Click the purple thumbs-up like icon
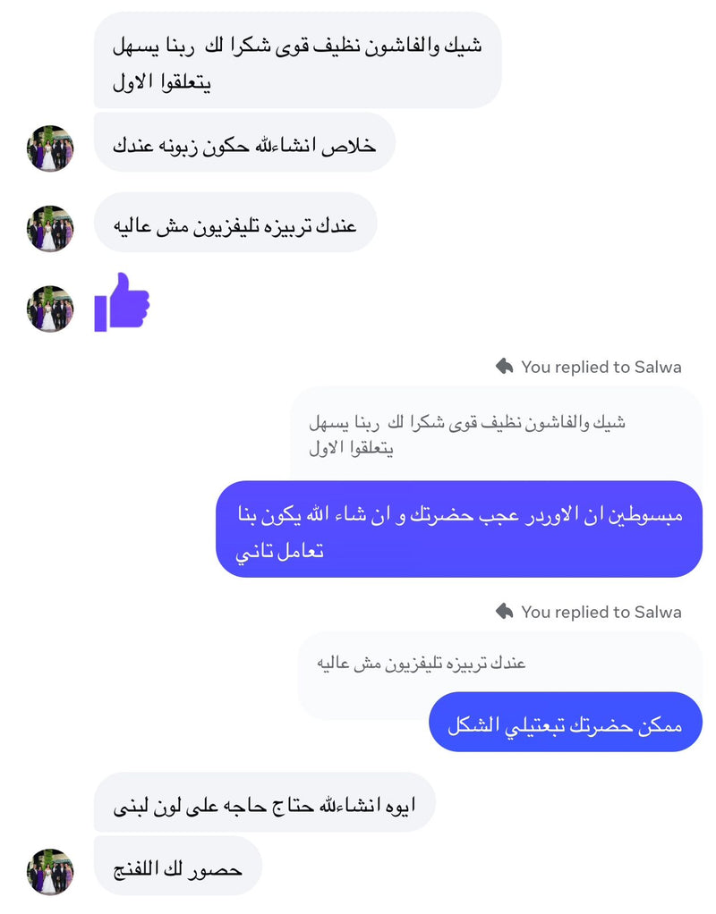The width and height of the screenshot is (716, 914). pos(122,302)
